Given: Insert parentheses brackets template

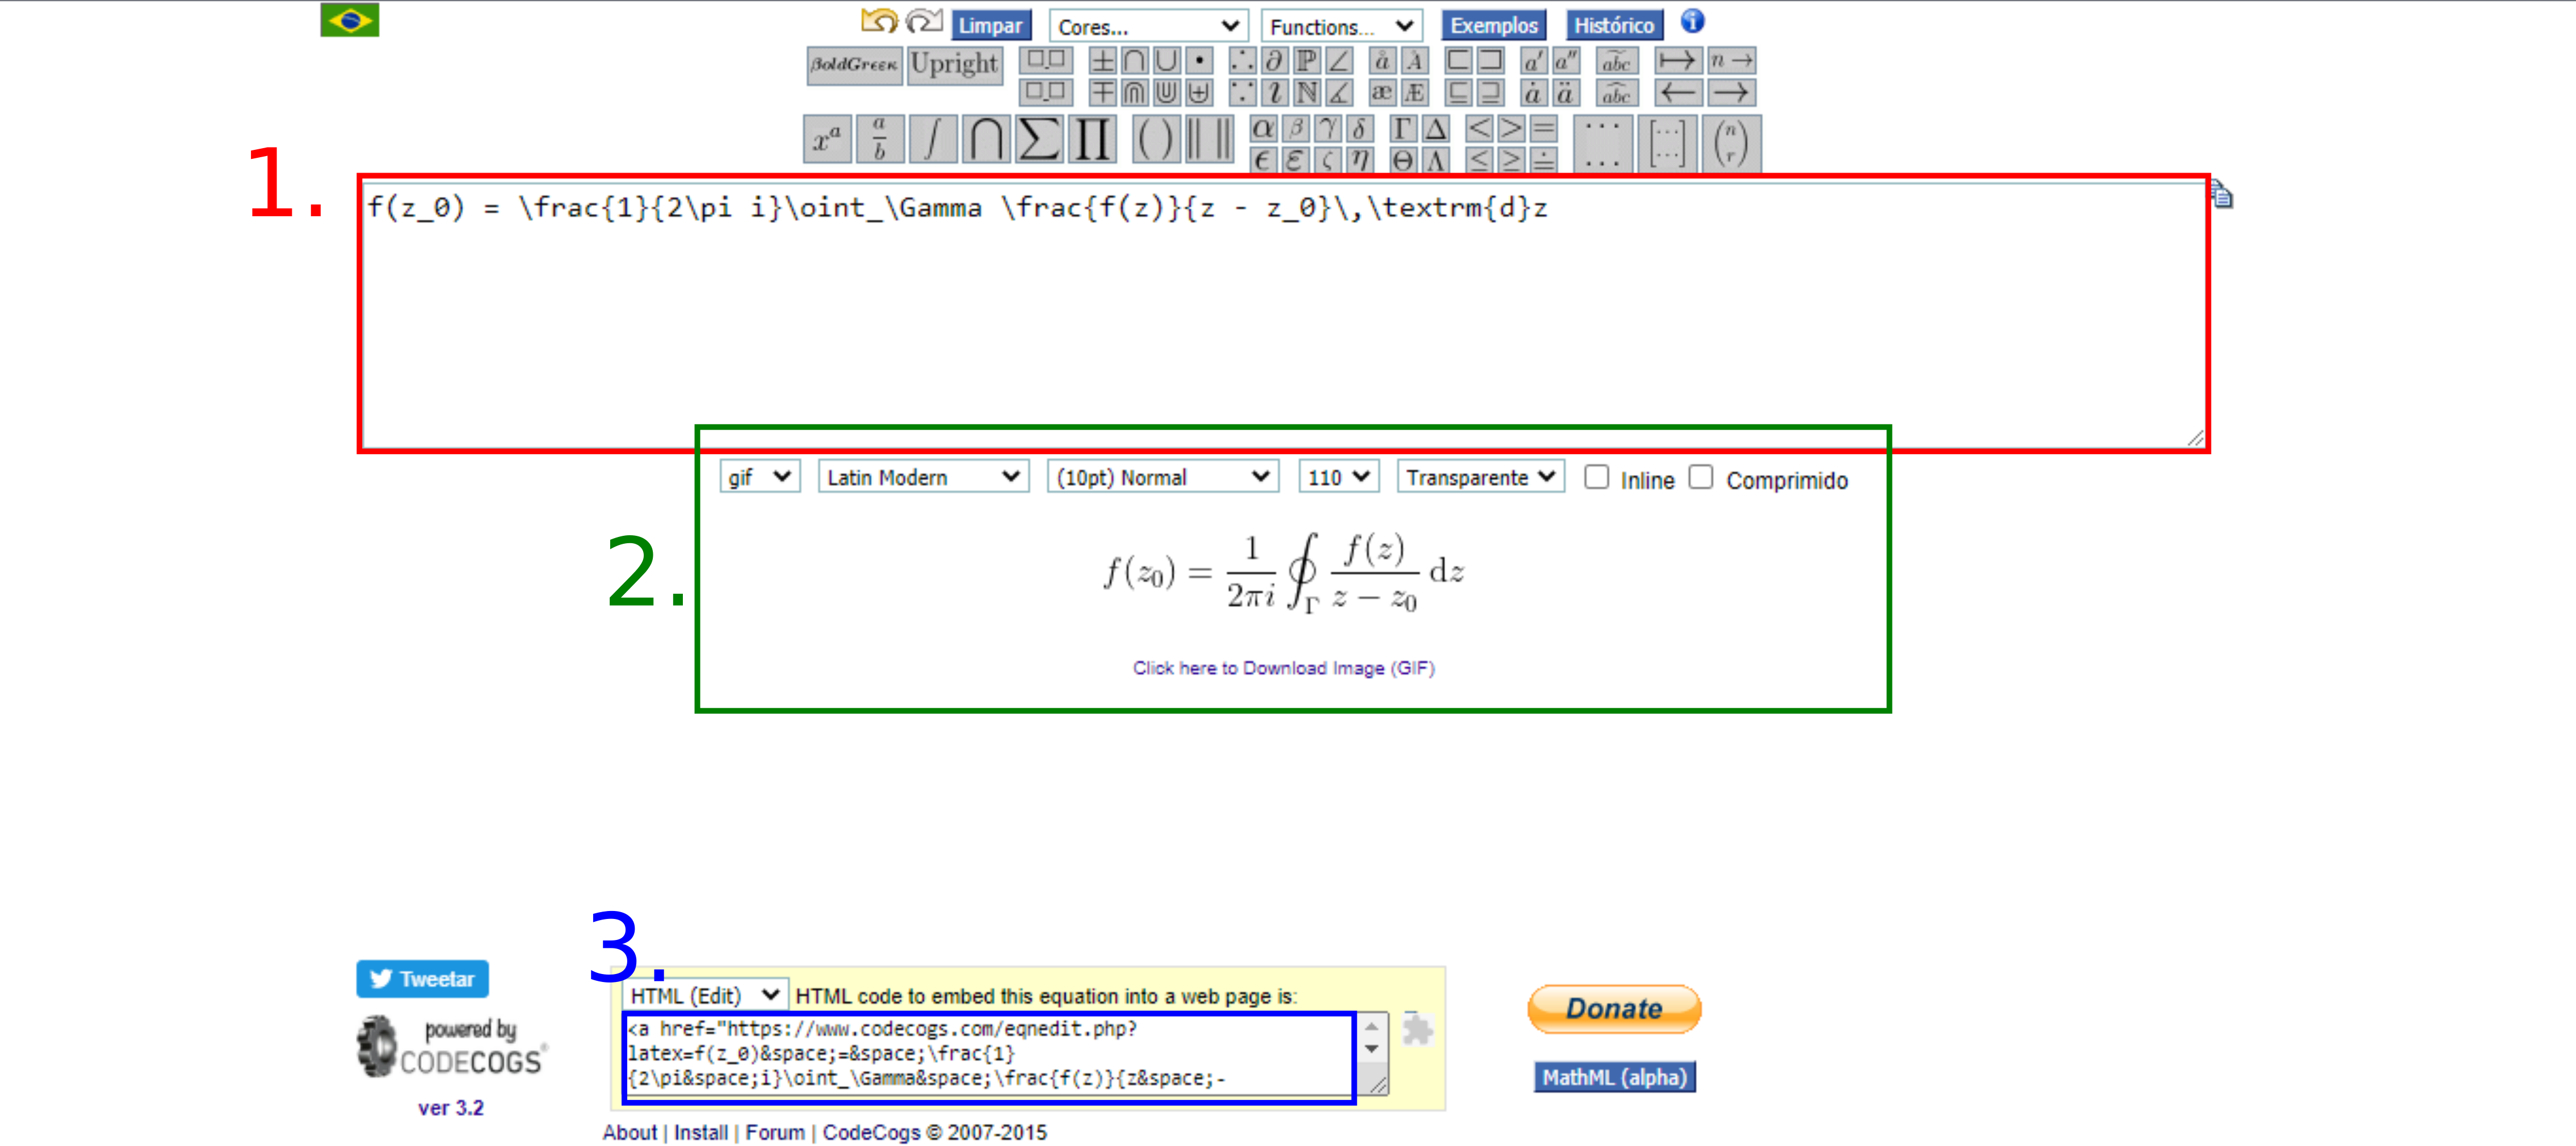Looking at the screenshot, I should [1157, 139].
